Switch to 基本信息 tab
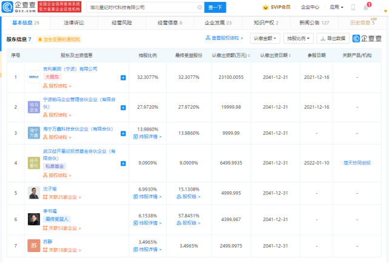The height and width of the screenshot is (263, 389). click(x=26, y=23)
